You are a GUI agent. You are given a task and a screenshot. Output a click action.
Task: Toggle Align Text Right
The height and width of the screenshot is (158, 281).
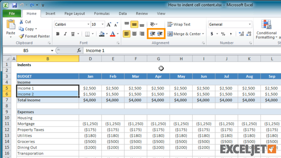click(x=142, y=34)
